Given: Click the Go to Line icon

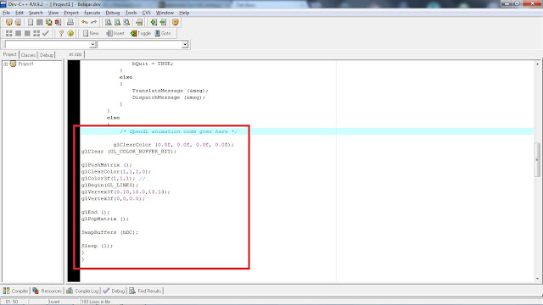Looking at the screenshot, I should point(139,22).
